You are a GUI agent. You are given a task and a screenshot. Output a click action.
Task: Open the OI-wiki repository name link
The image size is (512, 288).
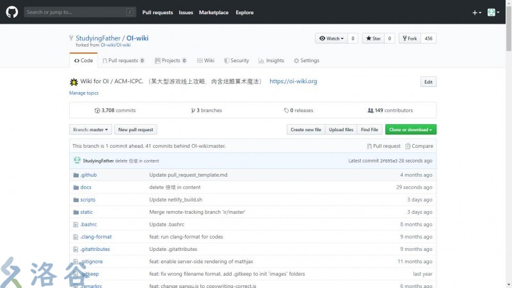137,38
